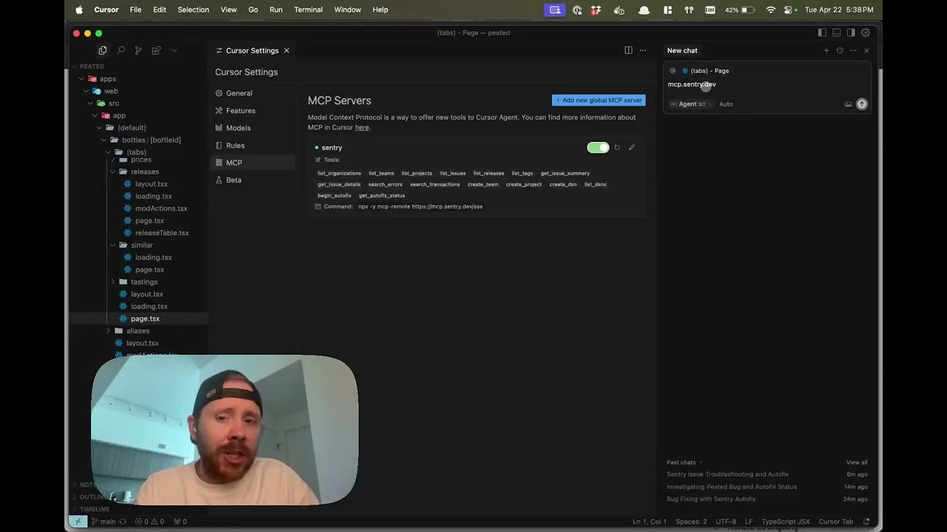Image resolution: width=947 pixels, height=532 pixels.
Task: Open releaseTable.tsx file
Action: [162, 233]
